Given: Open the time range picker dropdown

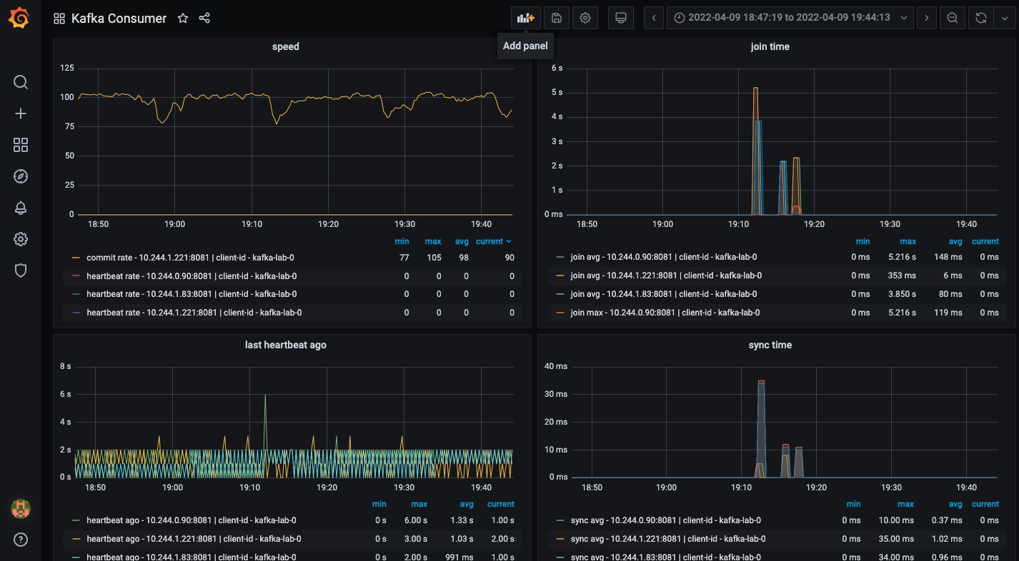Looking at the screenshot, I should pyautogui.click(x=790, y=18).
